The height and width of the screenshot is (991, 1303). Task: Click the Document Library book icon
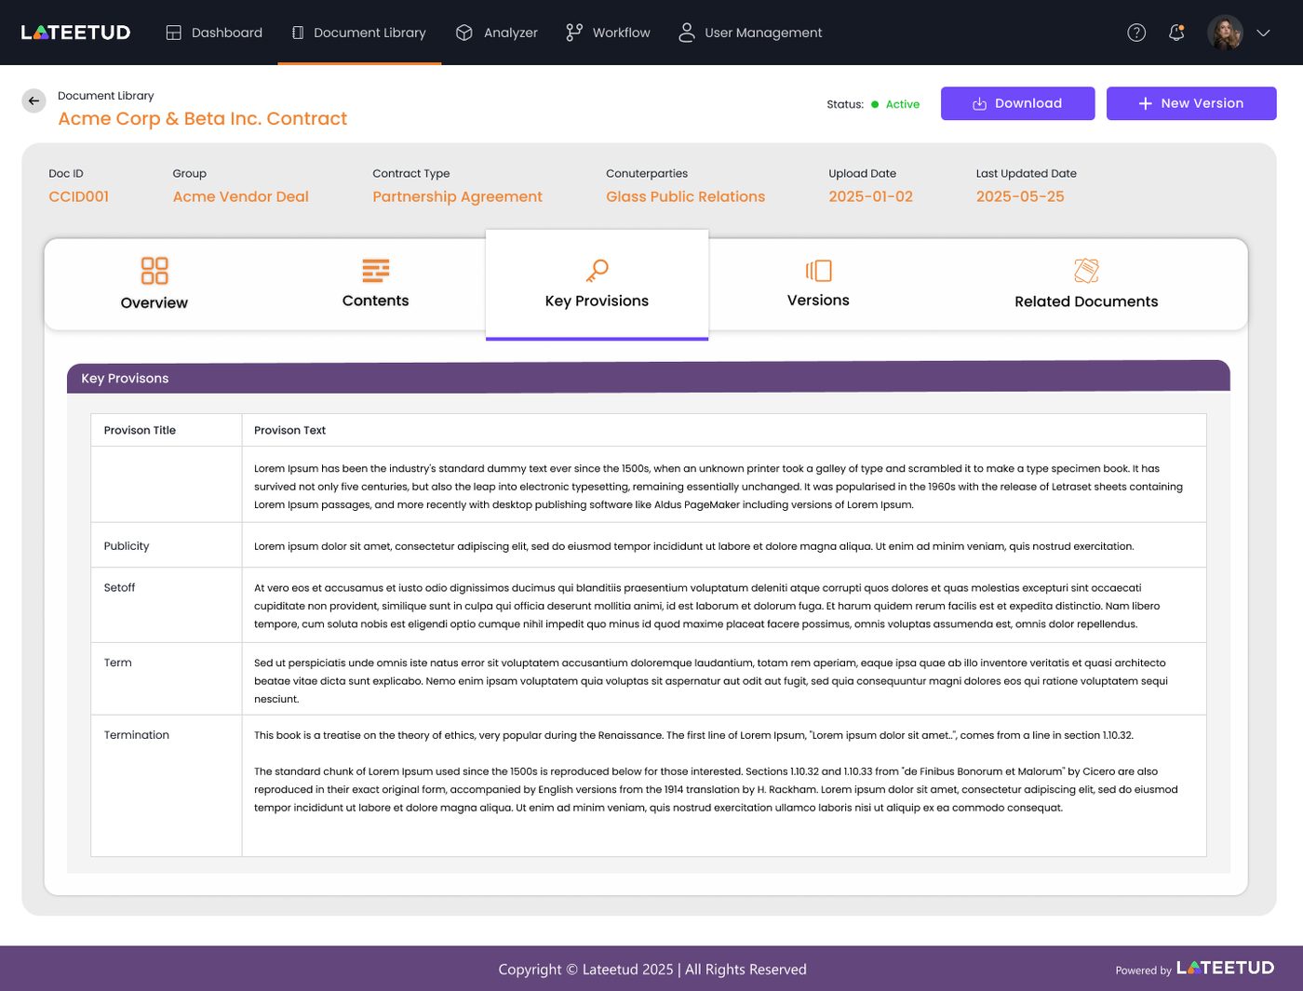coord(298,33)
